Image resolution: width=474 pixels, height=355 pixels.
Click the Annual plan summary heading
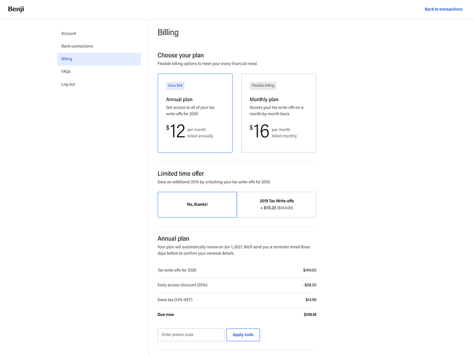174,239
